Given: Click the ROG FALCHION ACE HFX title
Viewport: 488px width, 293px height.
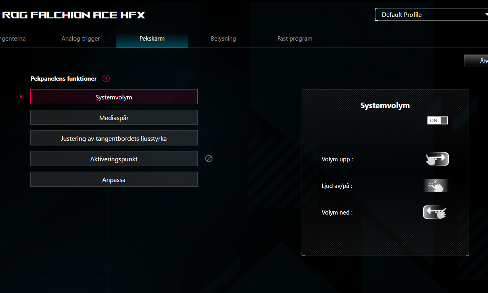Looking at the screenshot, I should click(x=73, y=15).
